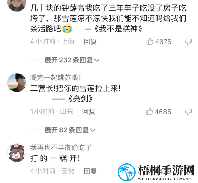Select the 打的一糕开! comment text
This screenshot has width=198, height=183.
point(55,158)
